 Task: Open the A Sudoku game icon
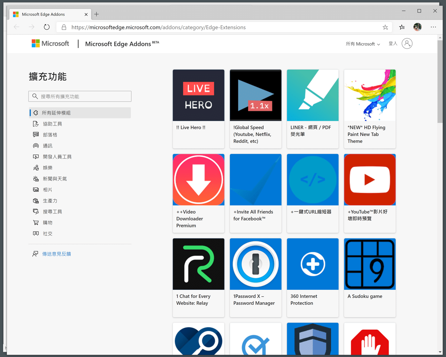pyautogui.click(x=370, y=264)
